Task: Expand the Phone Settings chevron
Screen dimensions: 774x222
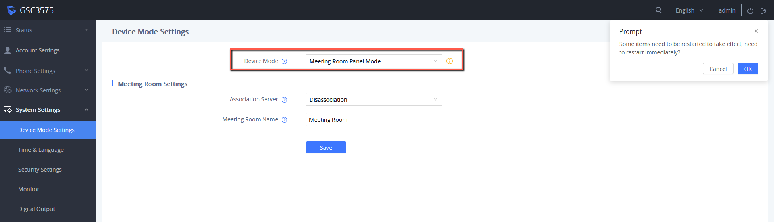Action: pyautogui.click(x=86, y=71)
